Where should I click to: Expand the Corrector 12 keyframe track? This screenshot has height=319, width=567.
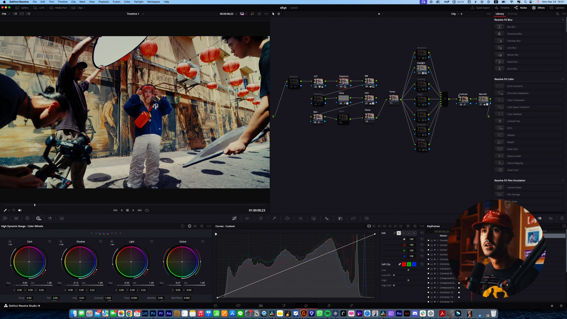pos(438,292)
